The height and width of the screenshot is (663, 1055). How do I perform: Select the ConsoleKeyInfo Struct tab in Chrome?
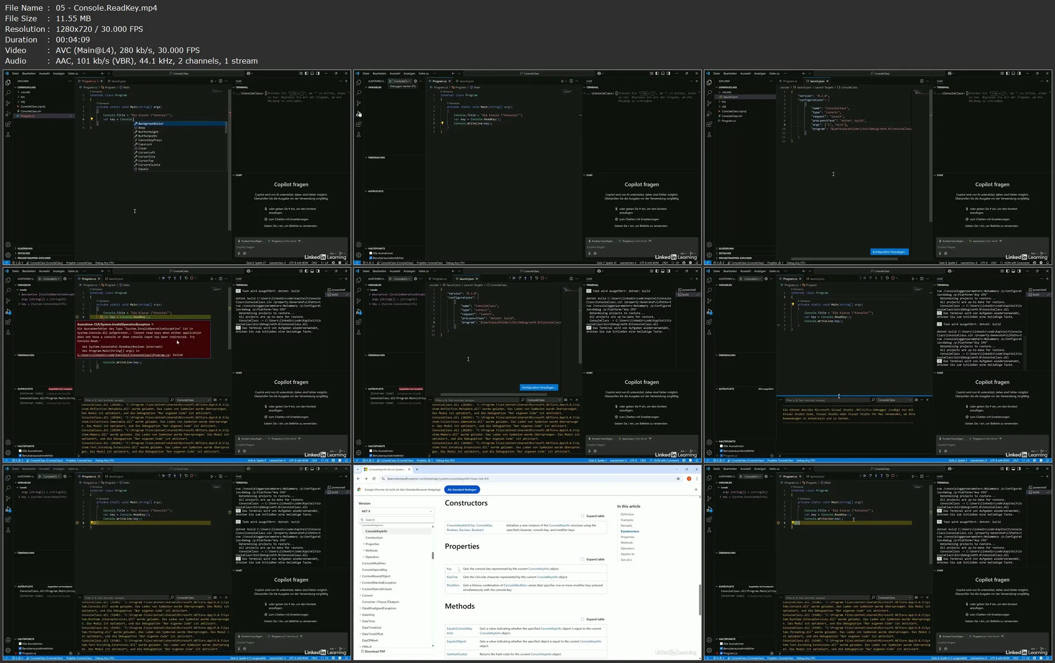(x=386, y=469)
